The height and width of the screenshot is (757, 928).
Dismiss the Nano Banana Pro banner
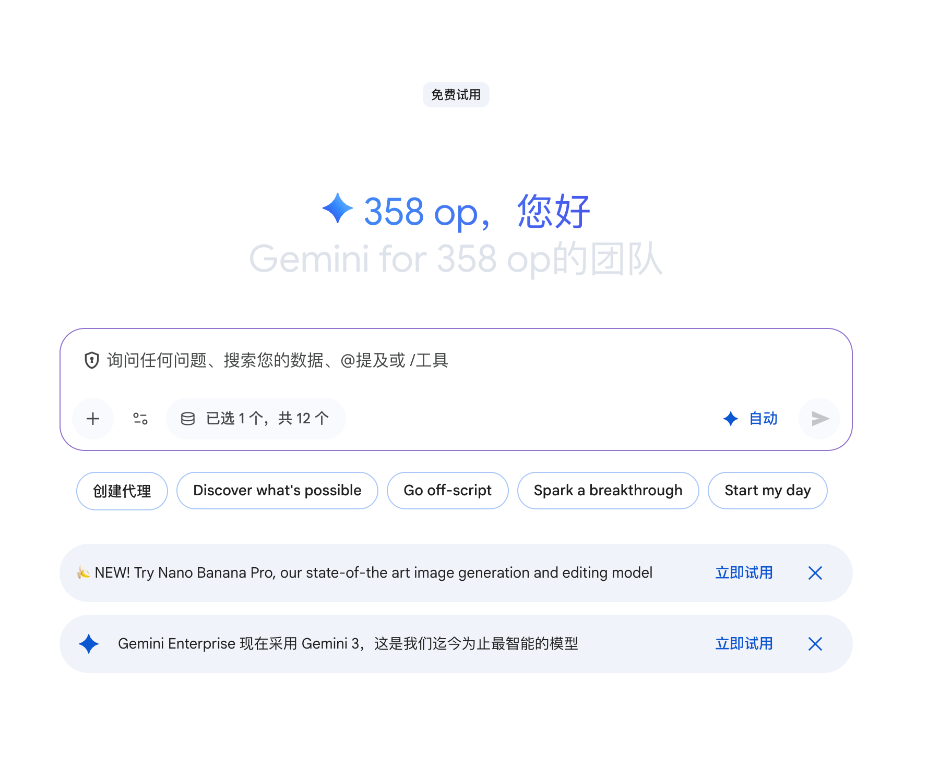[x=815, y=573]
